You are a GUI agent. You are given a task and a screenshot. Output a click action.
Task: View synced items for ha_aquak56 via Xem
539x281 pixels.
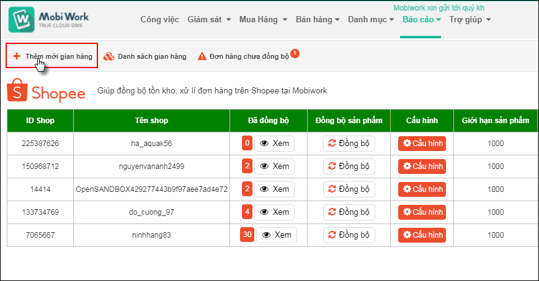tap(274, 144)
